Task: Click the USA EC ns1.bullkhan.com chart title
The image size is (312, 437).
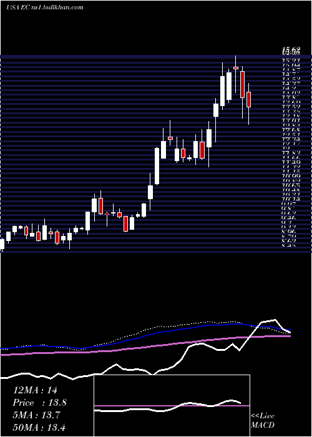Action: pyautogui.click(x=45, y=7)
